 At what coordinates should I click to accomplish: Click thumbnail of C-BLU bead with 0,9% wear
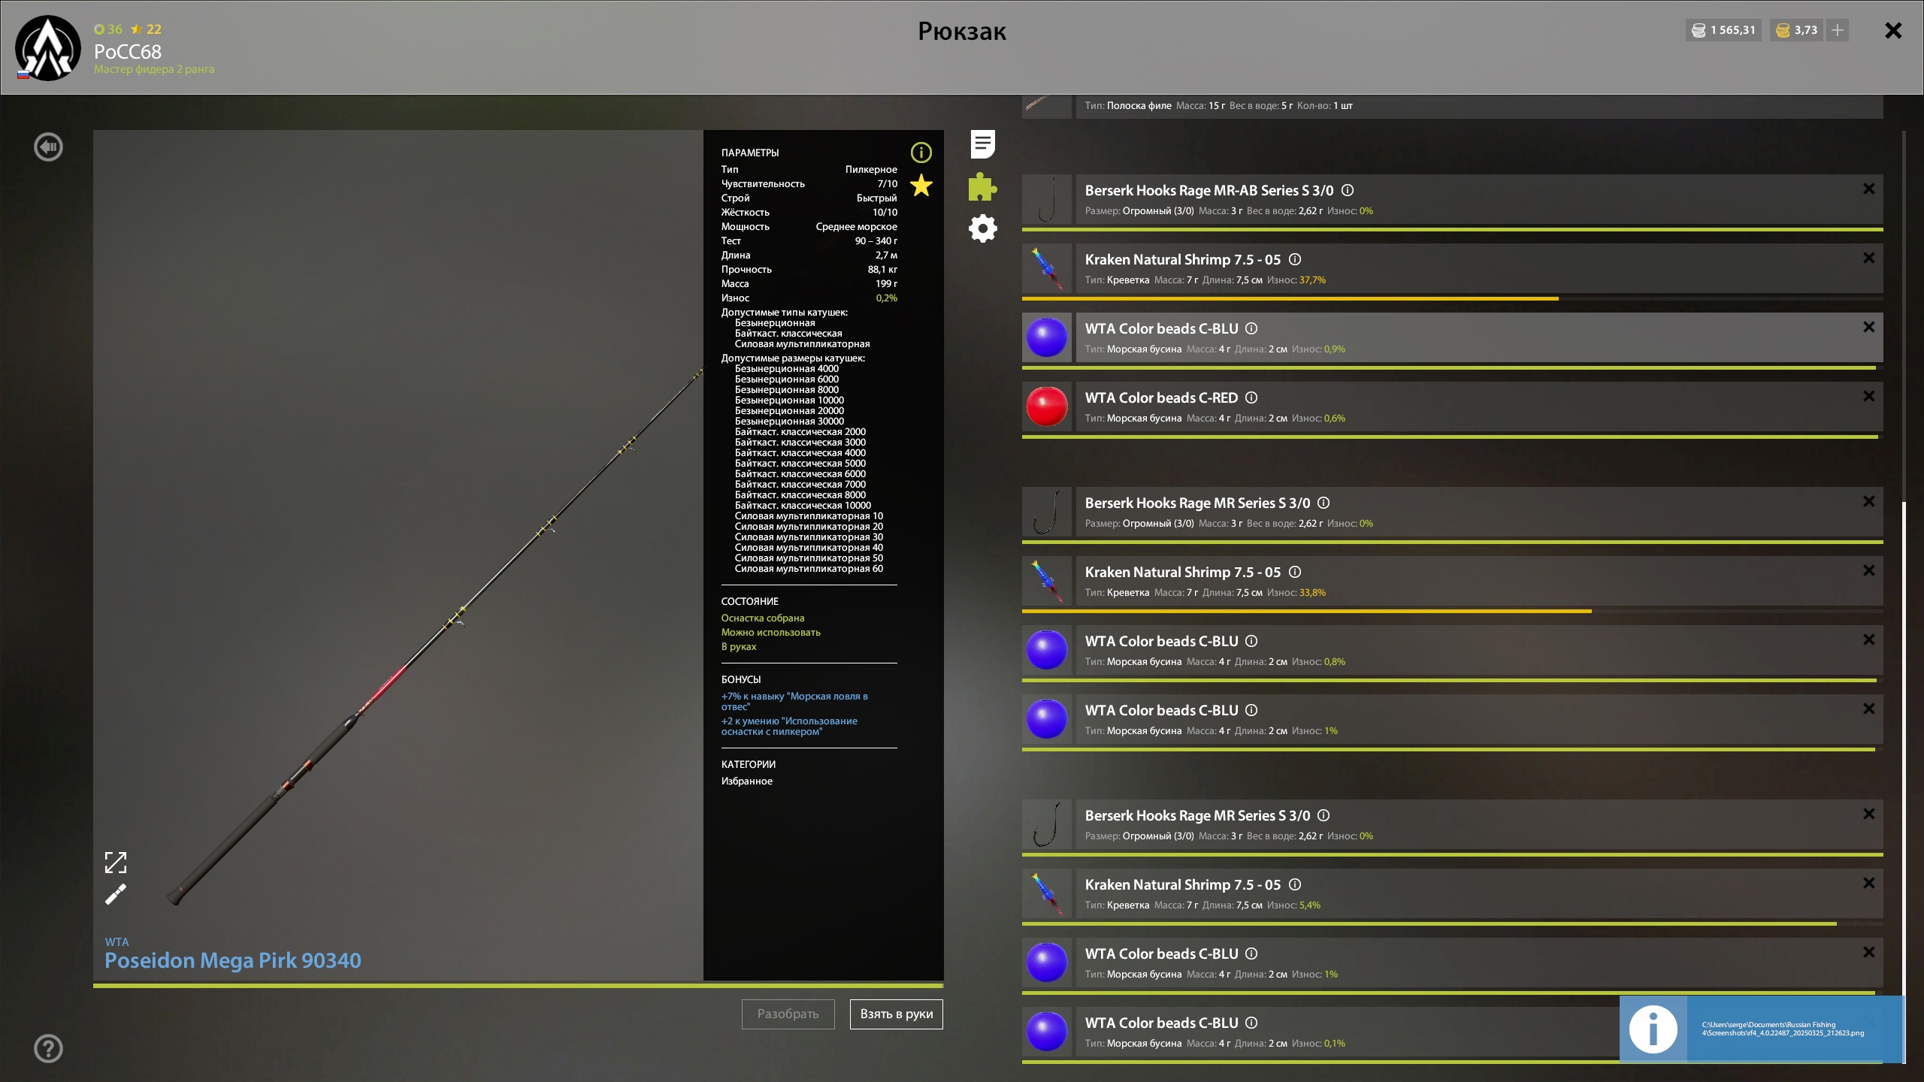pyautogui.click(x=1047, y=337)
